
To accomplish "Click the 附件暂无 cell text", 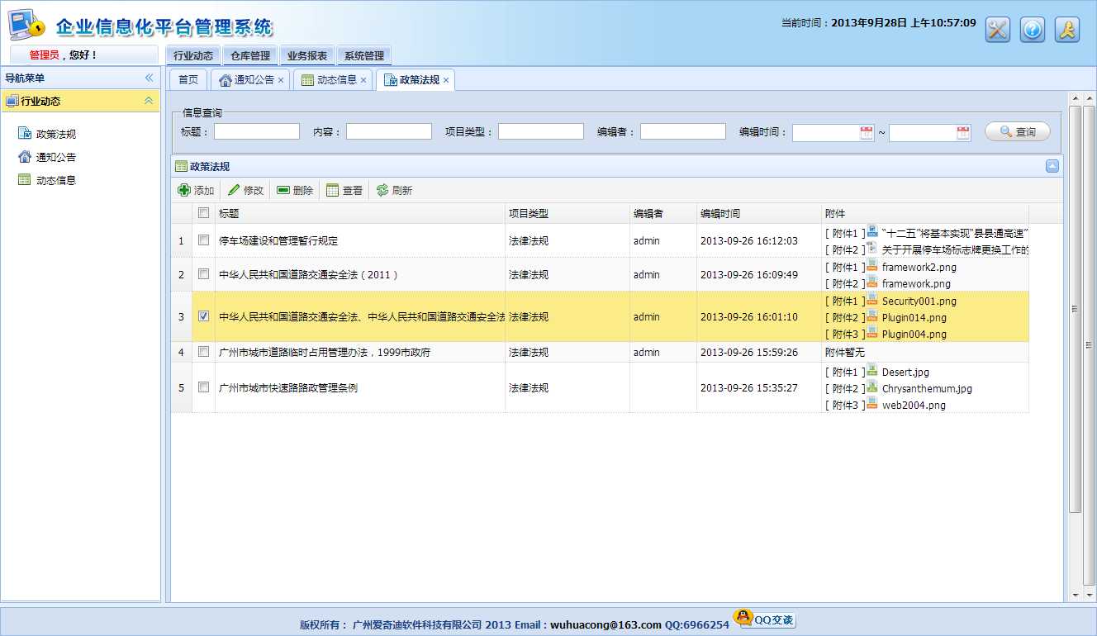I will click(x=845, y=352).
